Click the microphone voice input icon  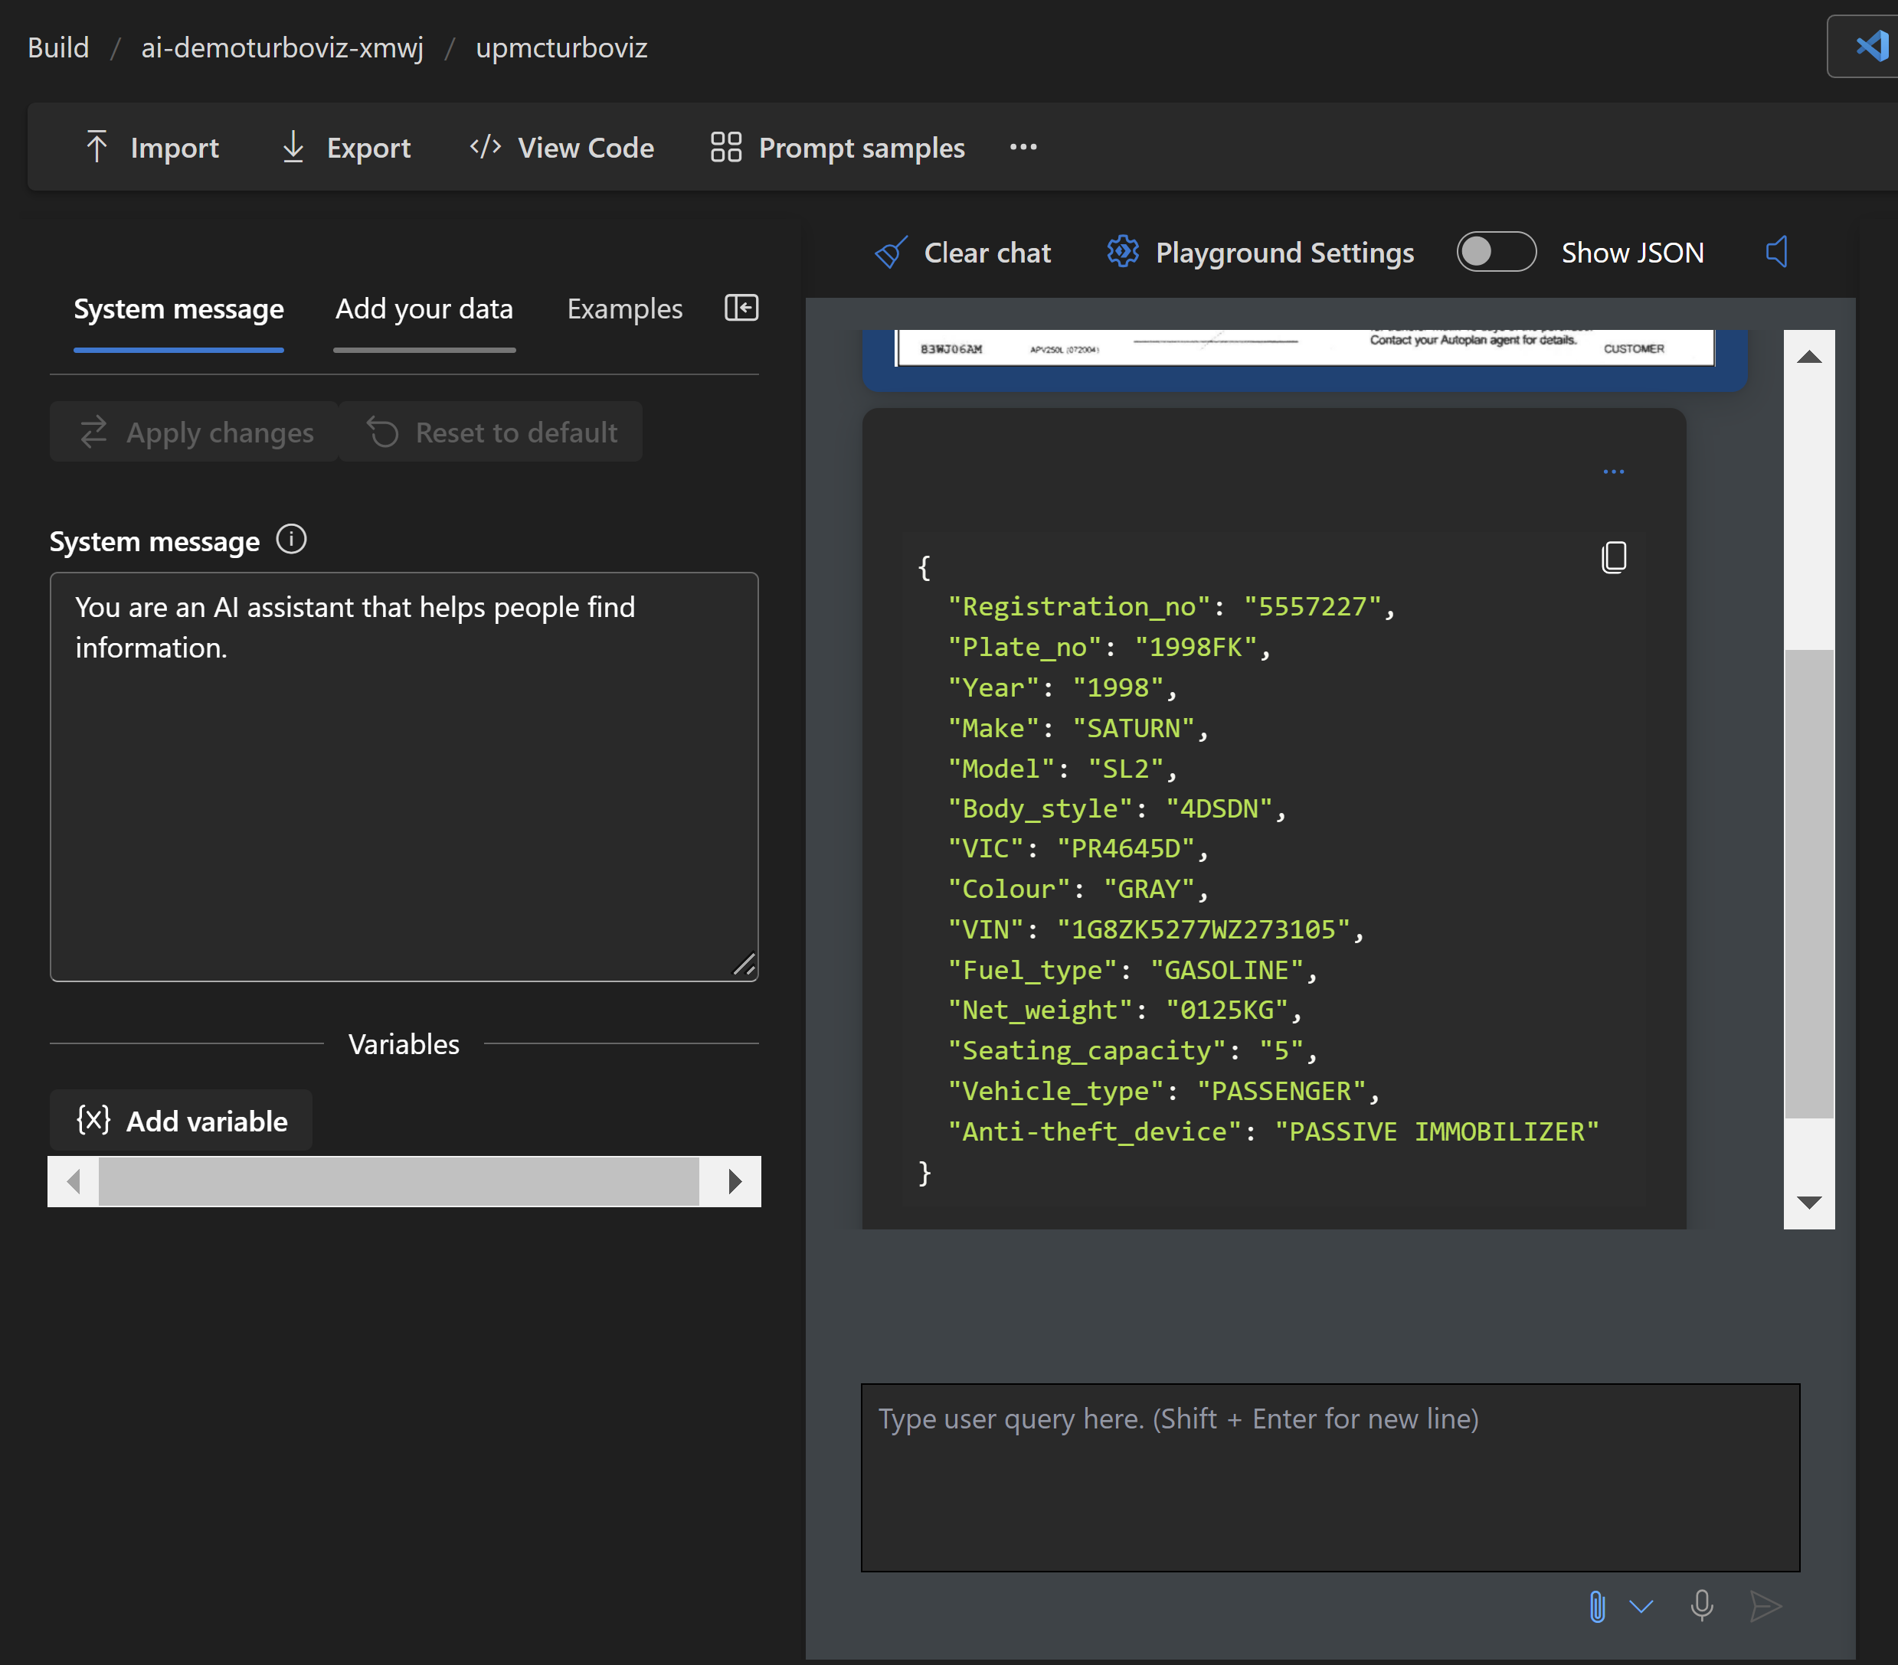(x=1701, y=1605)
